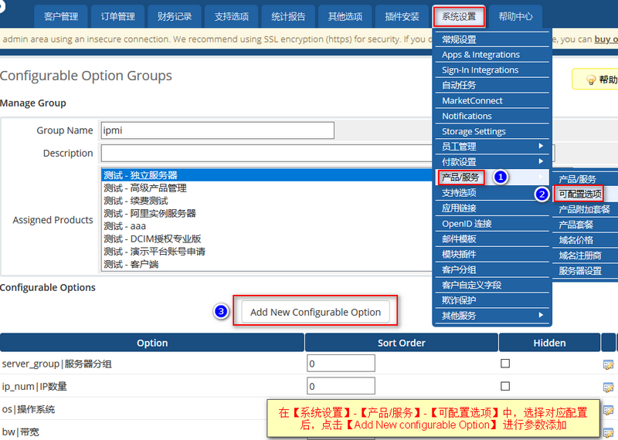Open the 系统设置 tab
This screenshot has width=618, height=440.
click(459, 16)
